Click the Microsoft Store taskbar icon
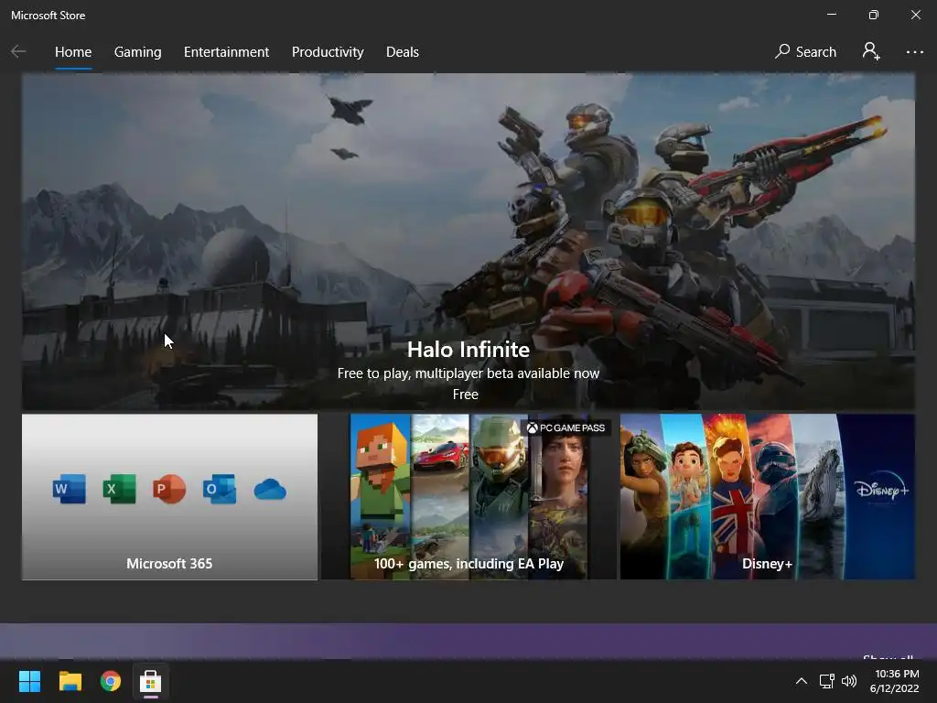The image size is (937, 703). point(151,681)
